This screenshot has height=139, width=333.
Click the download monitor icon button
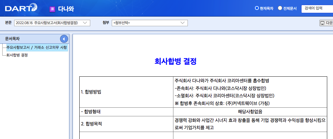tap(326, 23)
